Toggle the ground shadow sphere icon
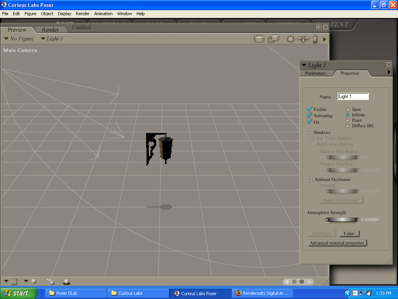 click(66, 281)
